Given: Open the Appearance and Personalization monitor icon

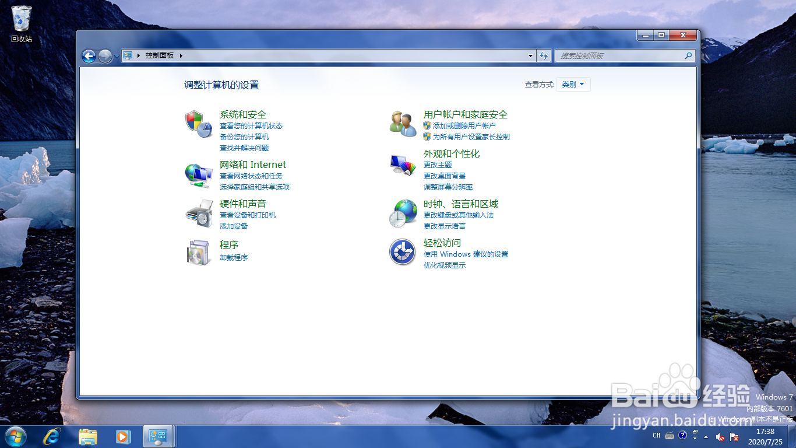Looking at the screenshot, I should (x=403, y=164).
